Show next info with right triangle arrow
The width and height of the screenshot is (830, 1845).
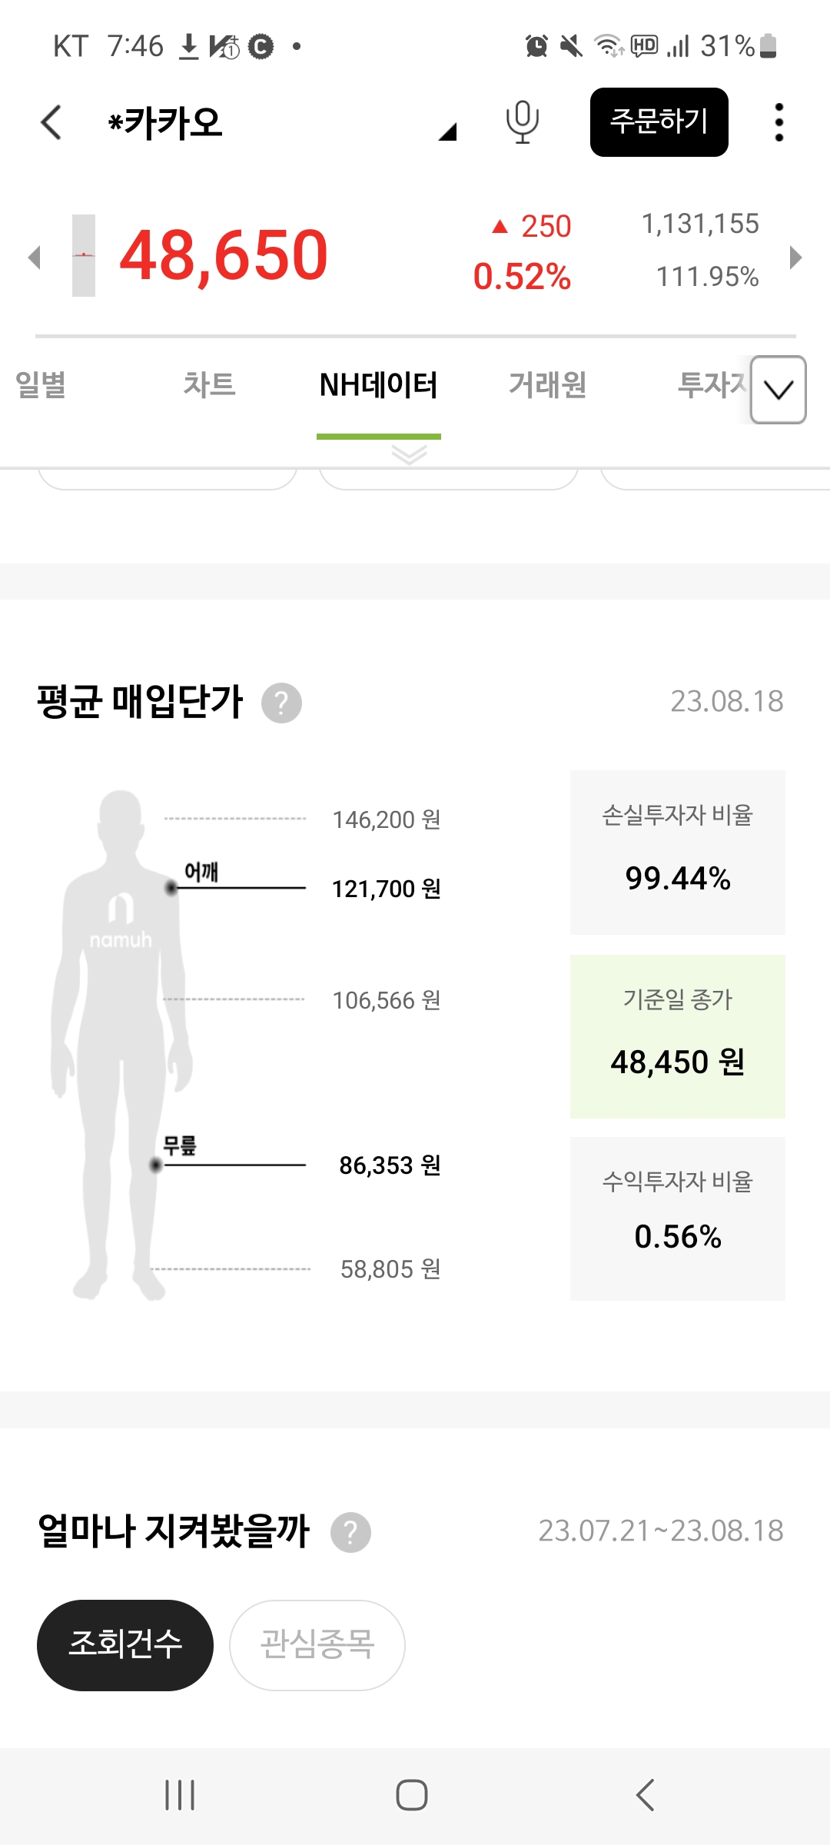click(x=796, y=257)
